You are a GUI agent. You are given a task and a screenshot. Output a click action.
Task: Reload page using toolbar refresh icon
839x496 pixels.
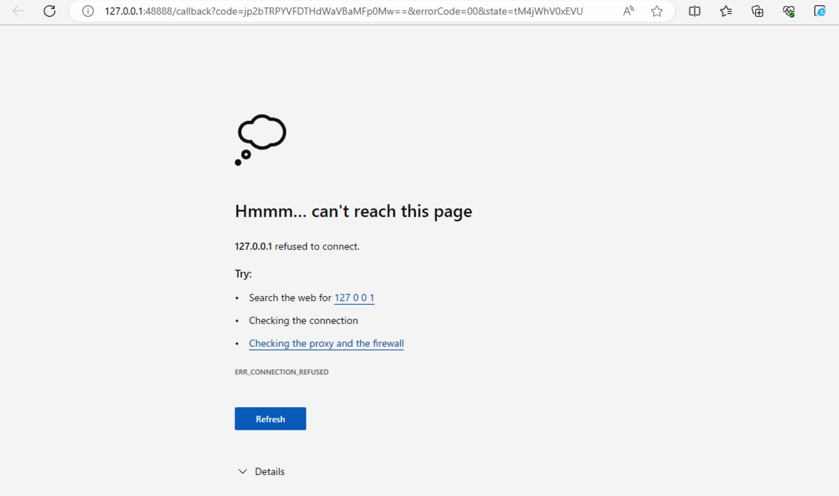[x=50, y=11]
